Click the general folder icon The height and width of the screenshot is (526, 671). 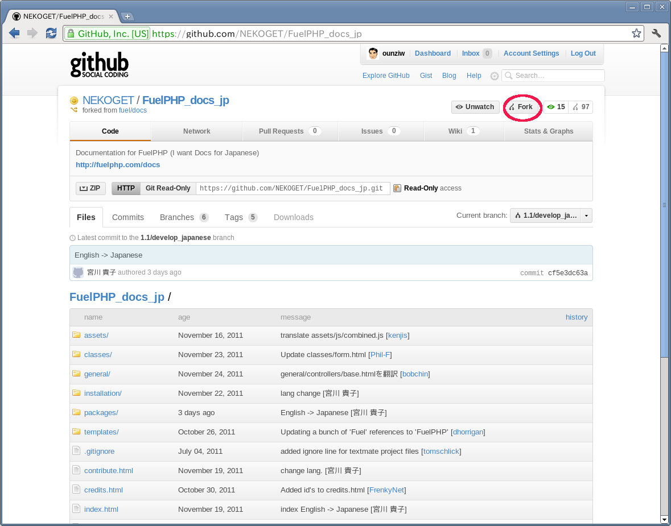click(76, 374)
